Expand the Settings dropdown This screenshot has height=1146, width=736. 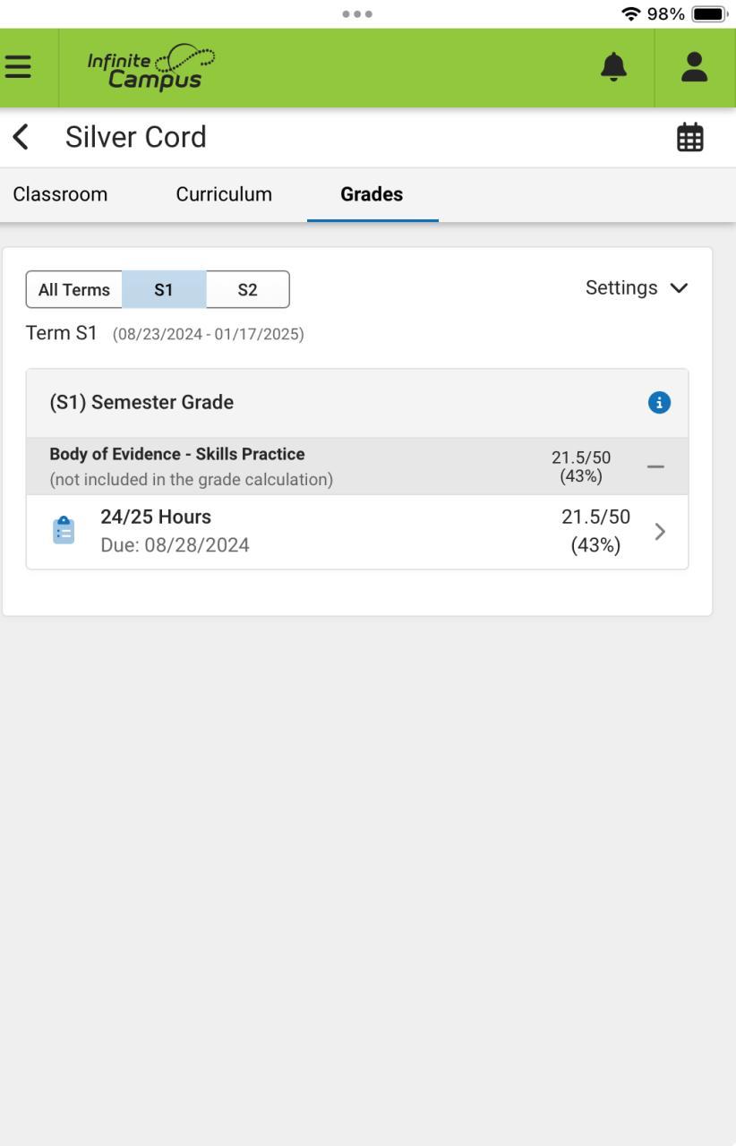(637, 288)
